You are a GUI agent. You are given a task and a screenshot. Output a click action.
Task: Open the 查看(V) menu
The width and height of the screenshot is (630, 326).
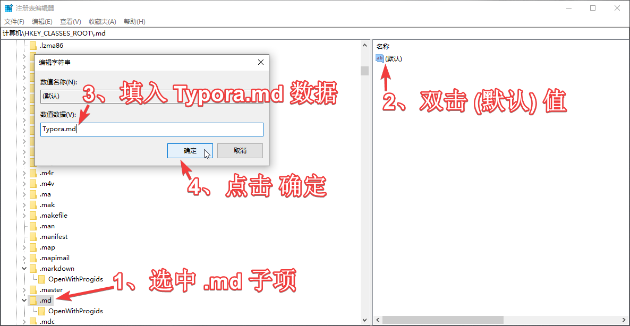[x=70, y=21]
